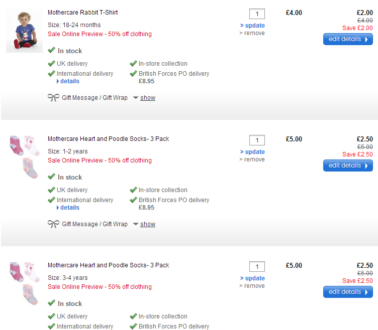The width and height of the screenshot is (378, 330).
Task: Click the In-store collection checkmark for Rabbit T-Shirt
Action: 133,63
